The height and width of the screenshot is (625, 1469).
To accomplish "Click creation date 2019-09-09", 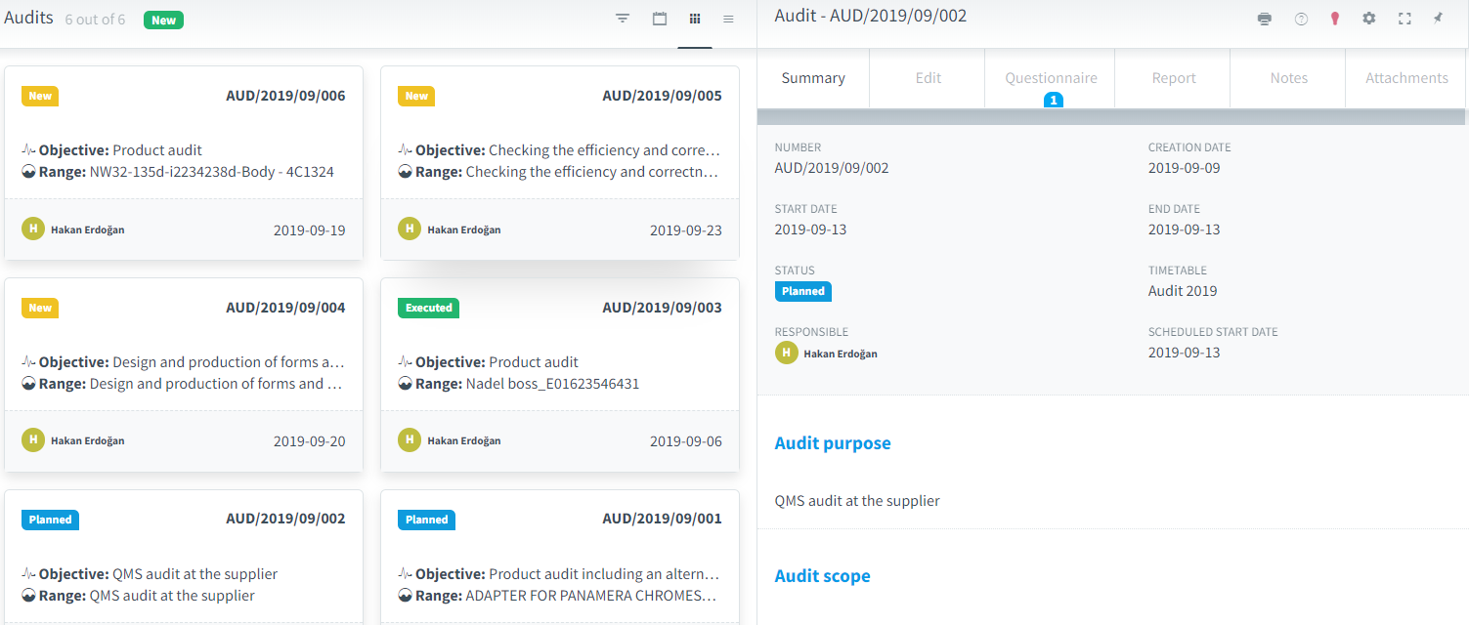I will click(1185, 168).
